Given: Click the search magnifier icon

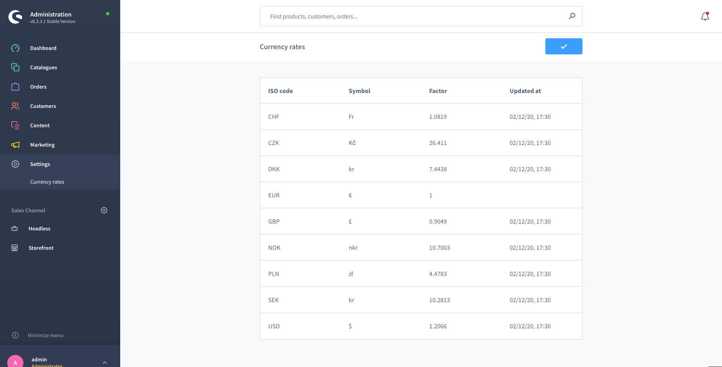Looking at the screenshot, I should pyautogui.click(x=572, y=16).
